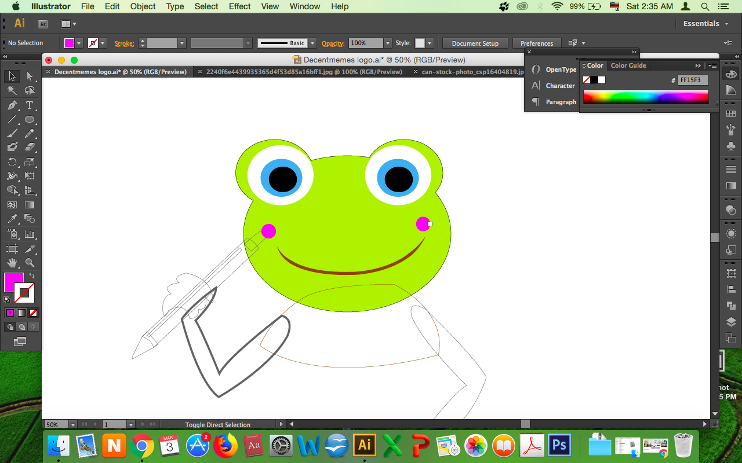Image resolution: width=742 pixels, height=463 pixels.
Task: Select the Paintbrush tool
Action: pyautogui.click(x=12, y=134)
